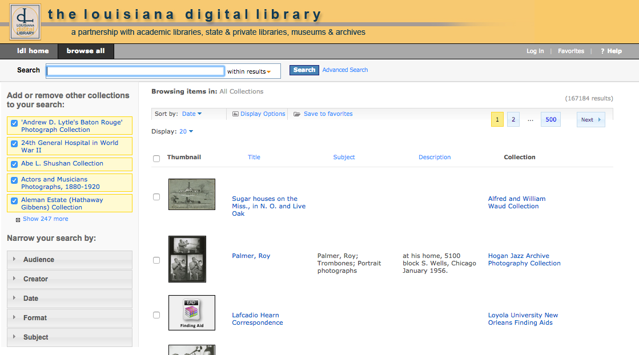Click the blue Search button
639x355 pixels.
[x=304, y=70]
